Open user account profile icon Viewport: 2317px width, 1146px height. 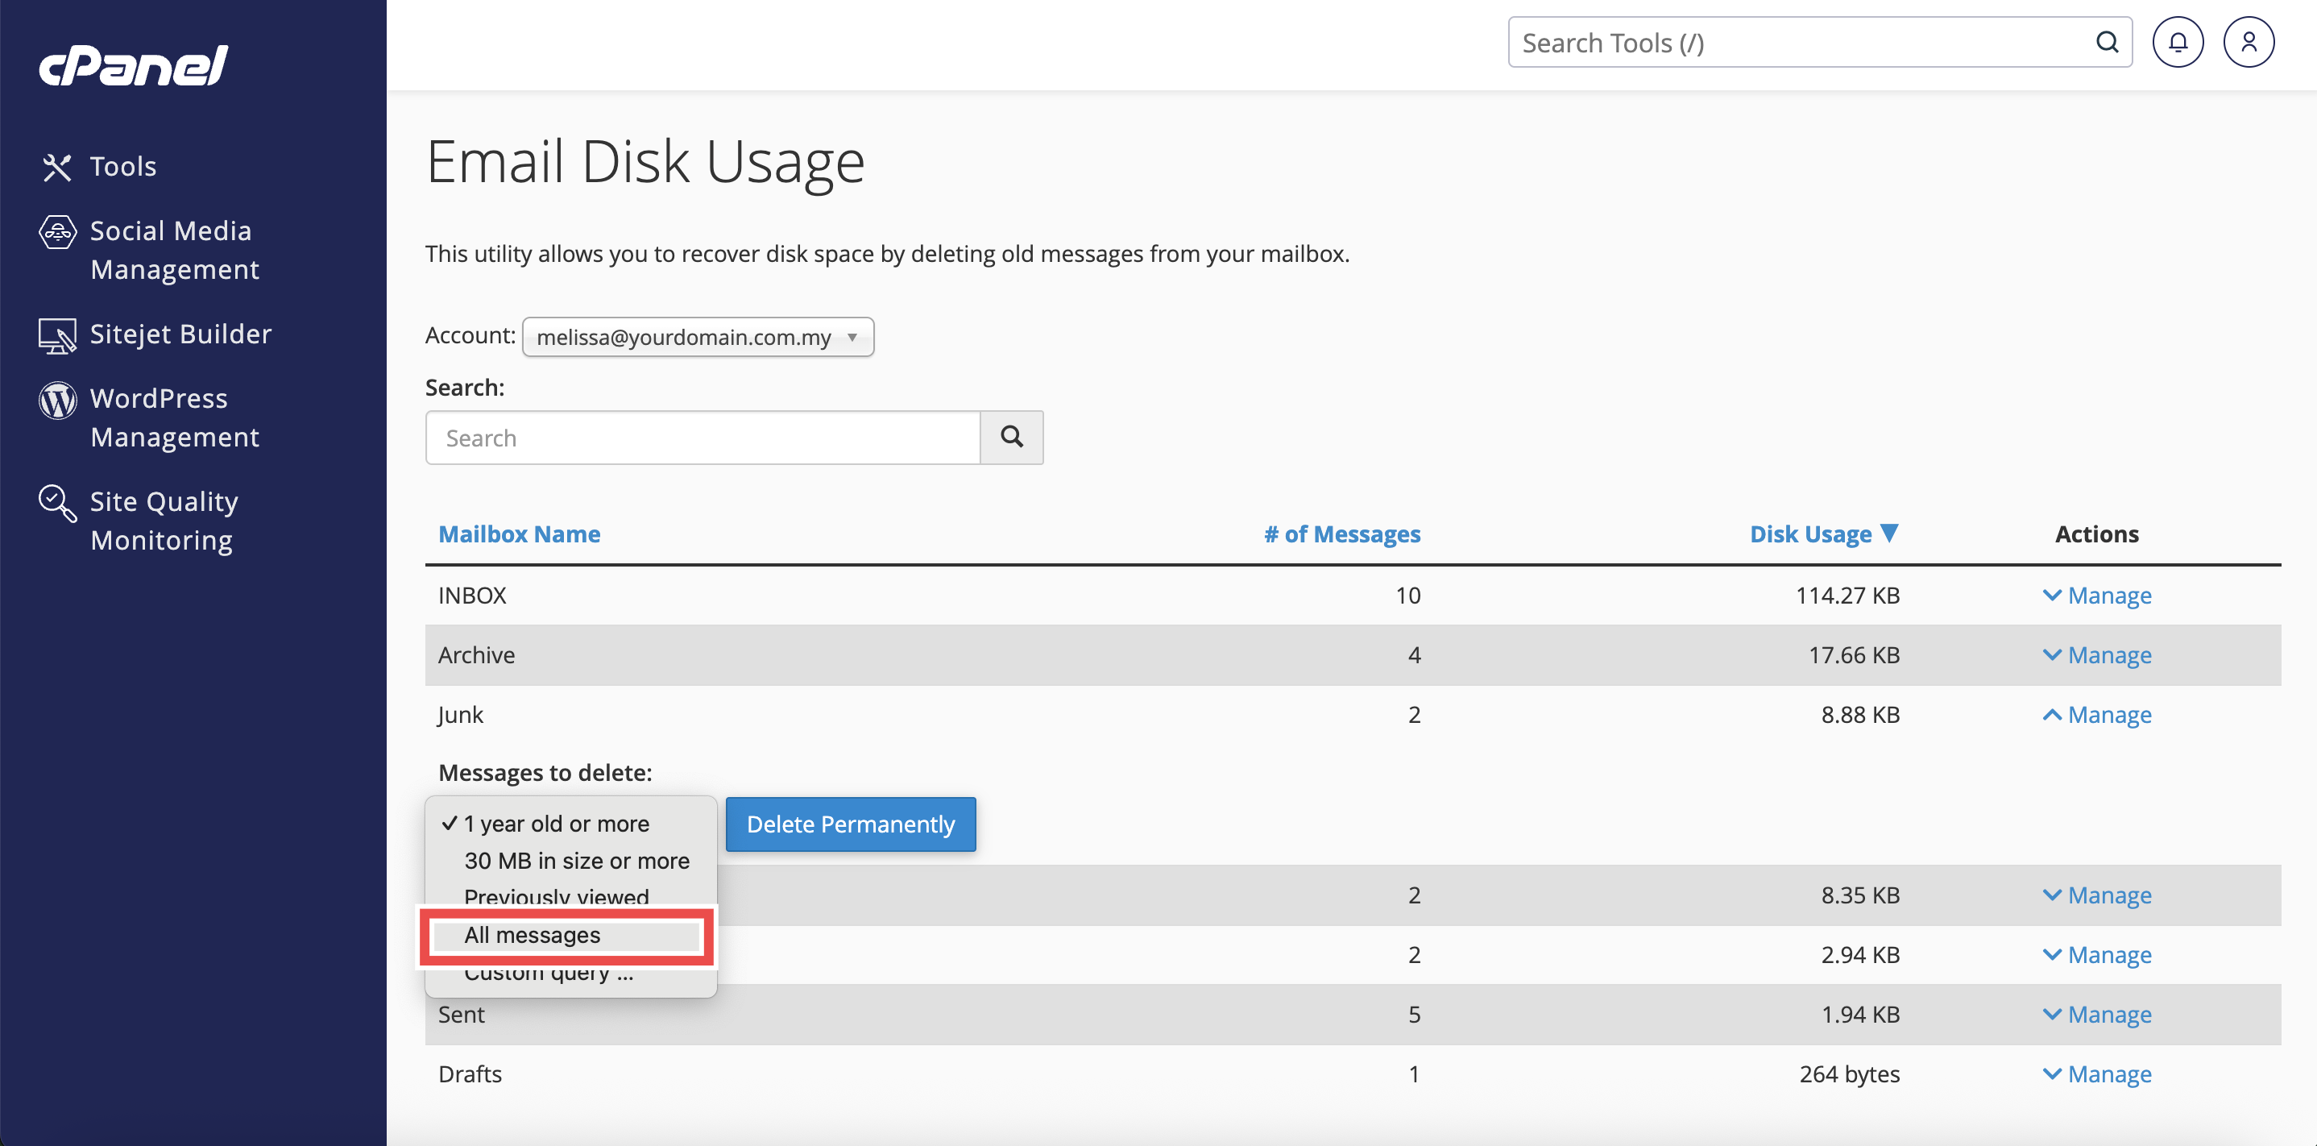(2248, 42)
